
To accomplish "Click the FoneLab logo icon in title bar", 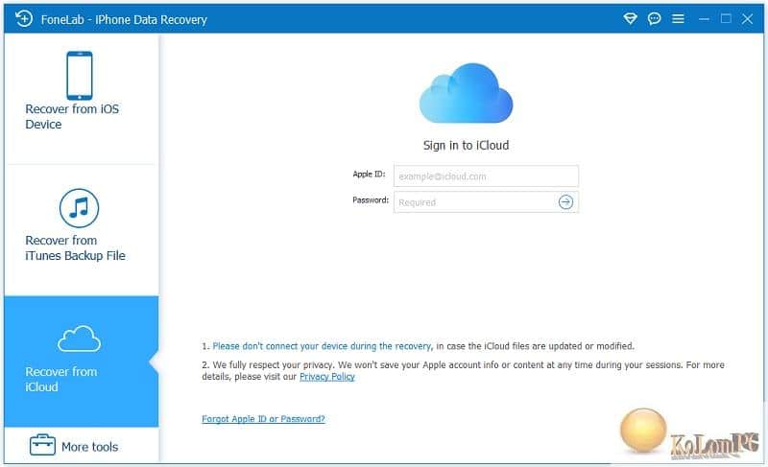I will 23,18.
